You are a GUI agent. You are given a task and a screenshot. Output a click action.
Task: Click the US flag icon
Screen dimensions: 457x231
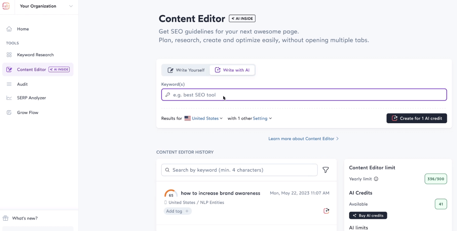187,119
